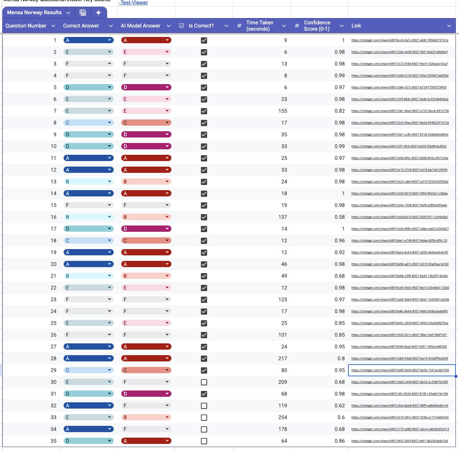
Task: Check the Is Correct box for question 30
Action: 204,382
